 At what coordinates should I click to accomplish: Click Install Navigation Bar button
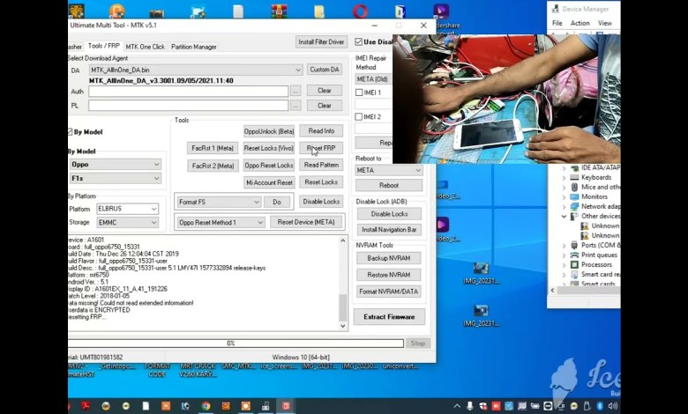[389, 230]
